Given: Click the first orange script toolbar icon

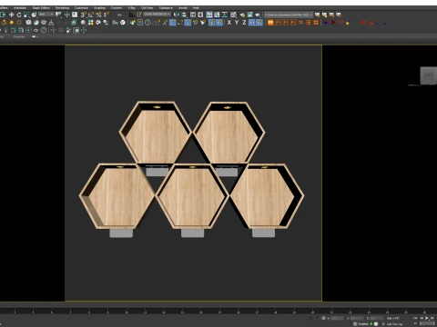Looking at the screenshot, I should (x=270, y=23).
